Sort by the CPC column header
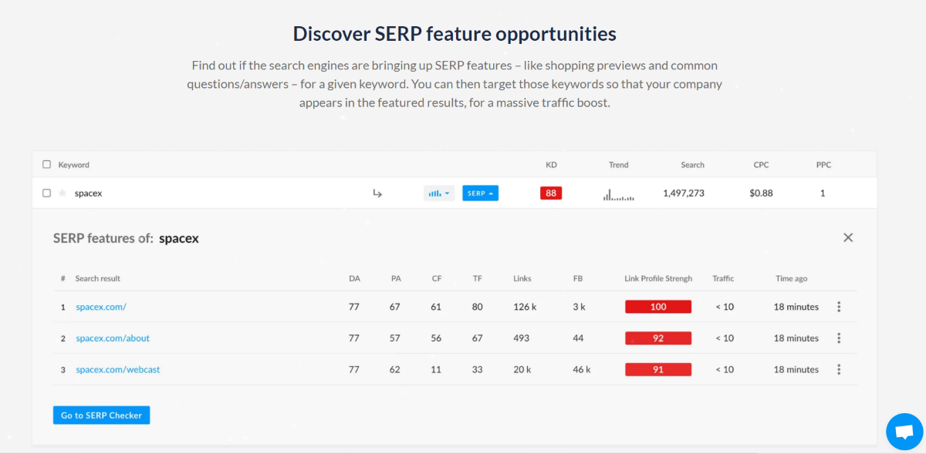The image size is (926, 454). point(761,165)
